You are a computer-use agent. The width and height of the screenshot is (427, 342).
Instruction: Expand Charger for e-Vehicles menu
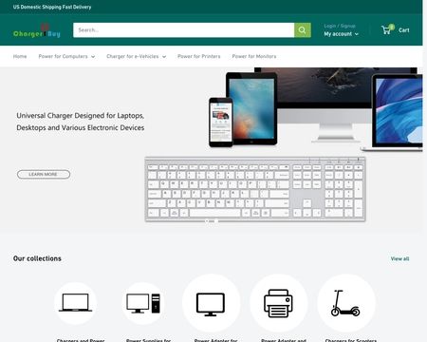[x=136, y=56]
